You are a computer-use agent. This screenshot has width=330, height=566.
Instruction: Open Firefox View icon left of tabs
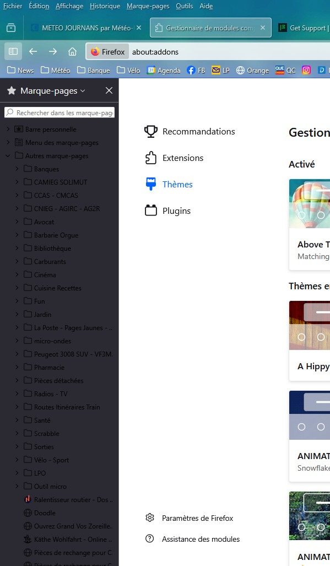[x=11, y=28]
